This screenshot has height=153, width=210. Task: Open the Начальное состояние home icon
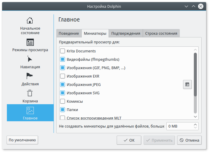click(x=30, y=21)
